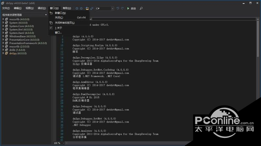The image size is (261, 146).
Task: Click the undo arrow icon
Action: (x=118, y=8)
